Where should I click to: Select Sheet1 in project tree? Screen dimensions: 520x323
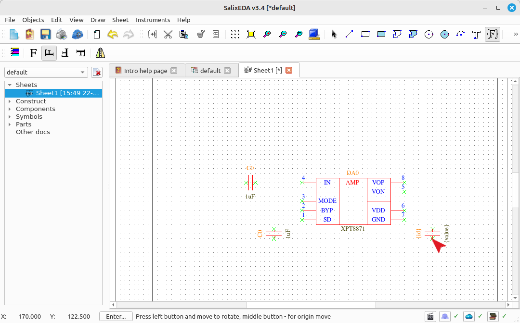coord(53,93)
